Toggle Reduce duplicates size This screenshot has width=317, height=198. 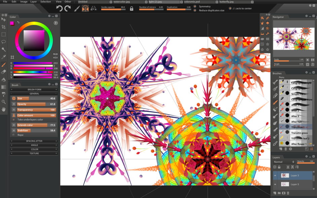click(196, 10)
